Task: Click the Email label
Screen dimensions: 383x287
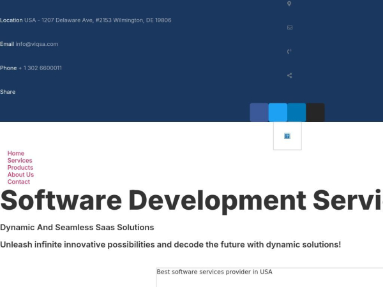Action: [7, 44]
